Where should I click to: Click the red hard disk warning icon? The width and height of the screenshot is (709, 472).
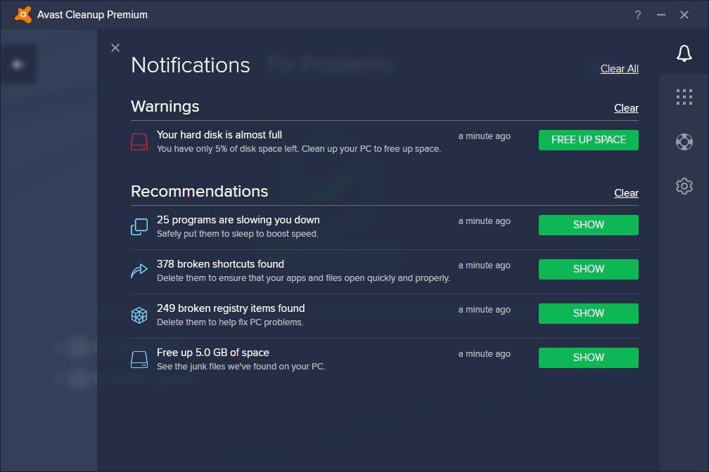tap(139, 140)
